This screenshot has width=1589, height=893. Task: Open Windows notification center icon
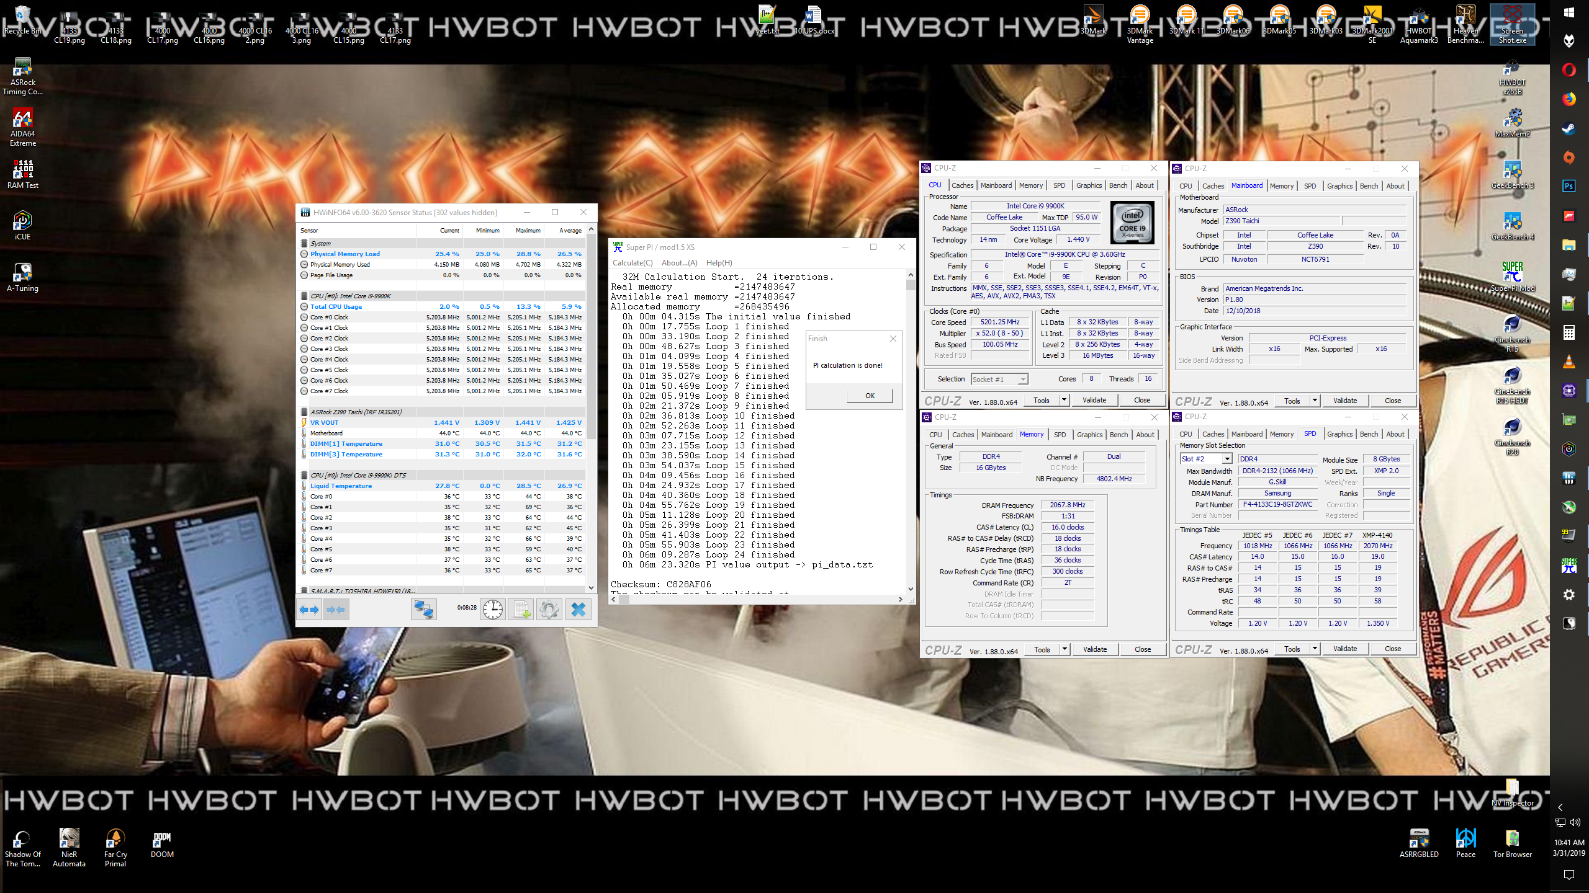(x=1569, y=874)
